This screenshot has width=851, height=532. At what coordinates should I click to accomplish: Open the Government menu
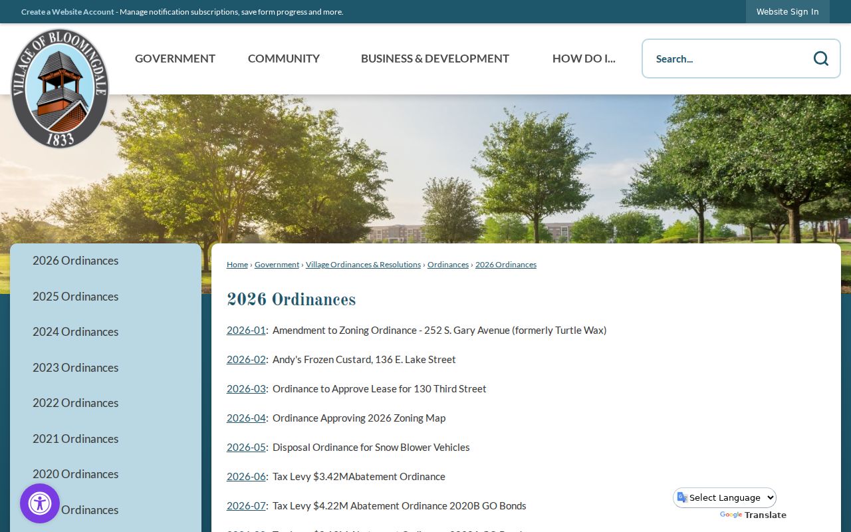click(175, 59)
